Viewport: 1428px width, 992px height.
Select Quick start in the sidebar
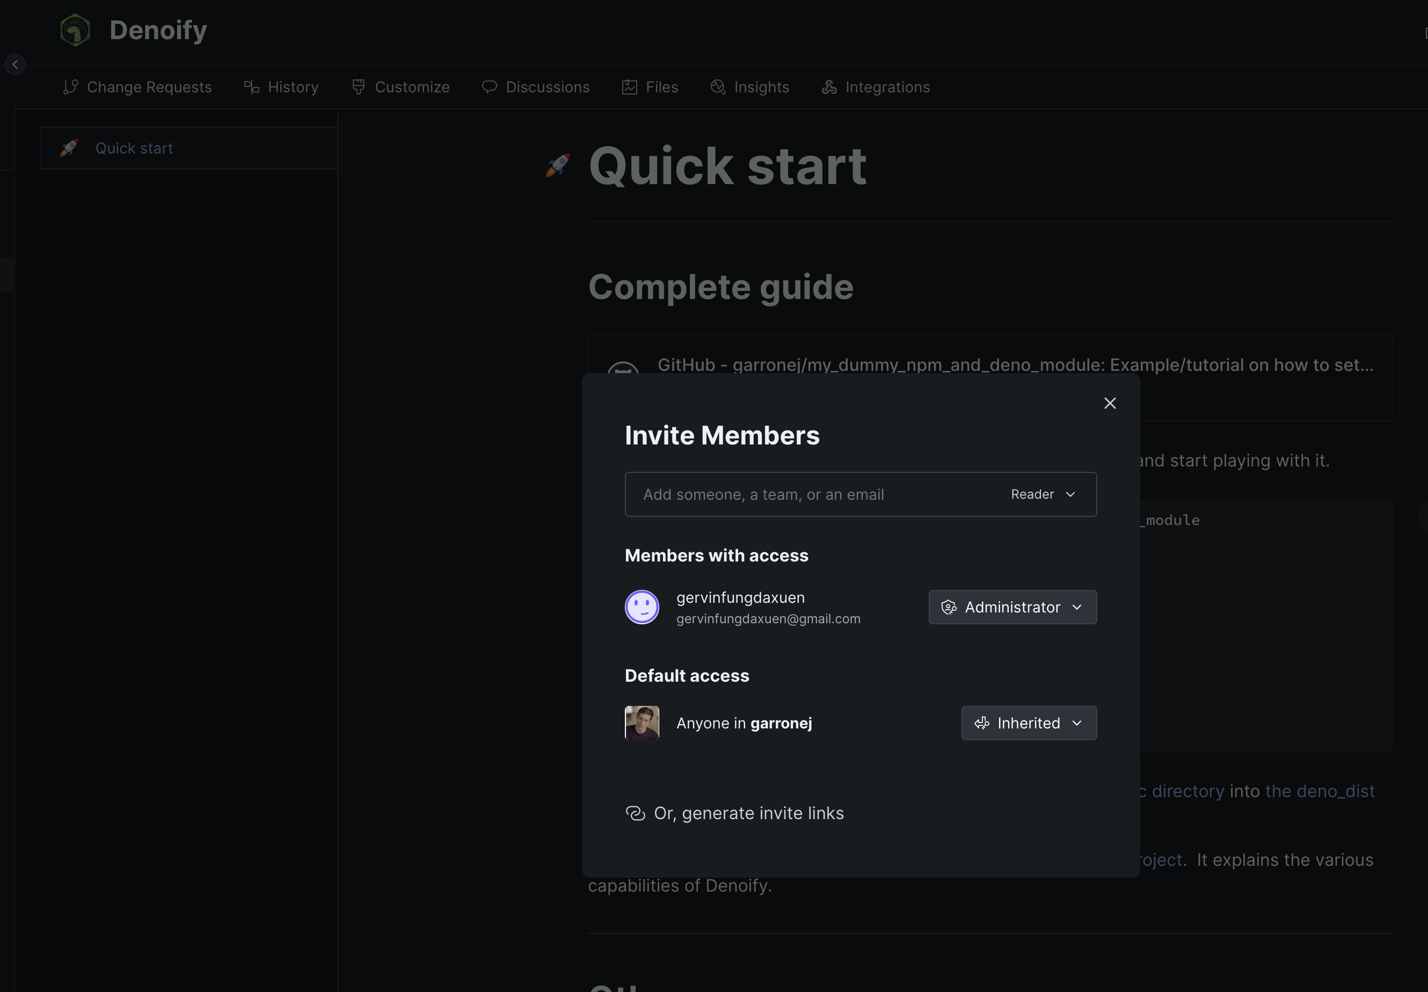[x=134, y=148]
